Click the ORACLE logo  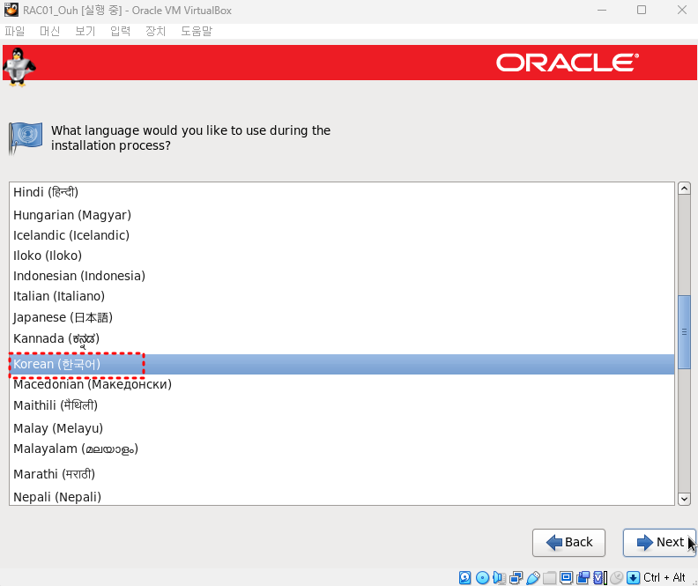[568, 63]
